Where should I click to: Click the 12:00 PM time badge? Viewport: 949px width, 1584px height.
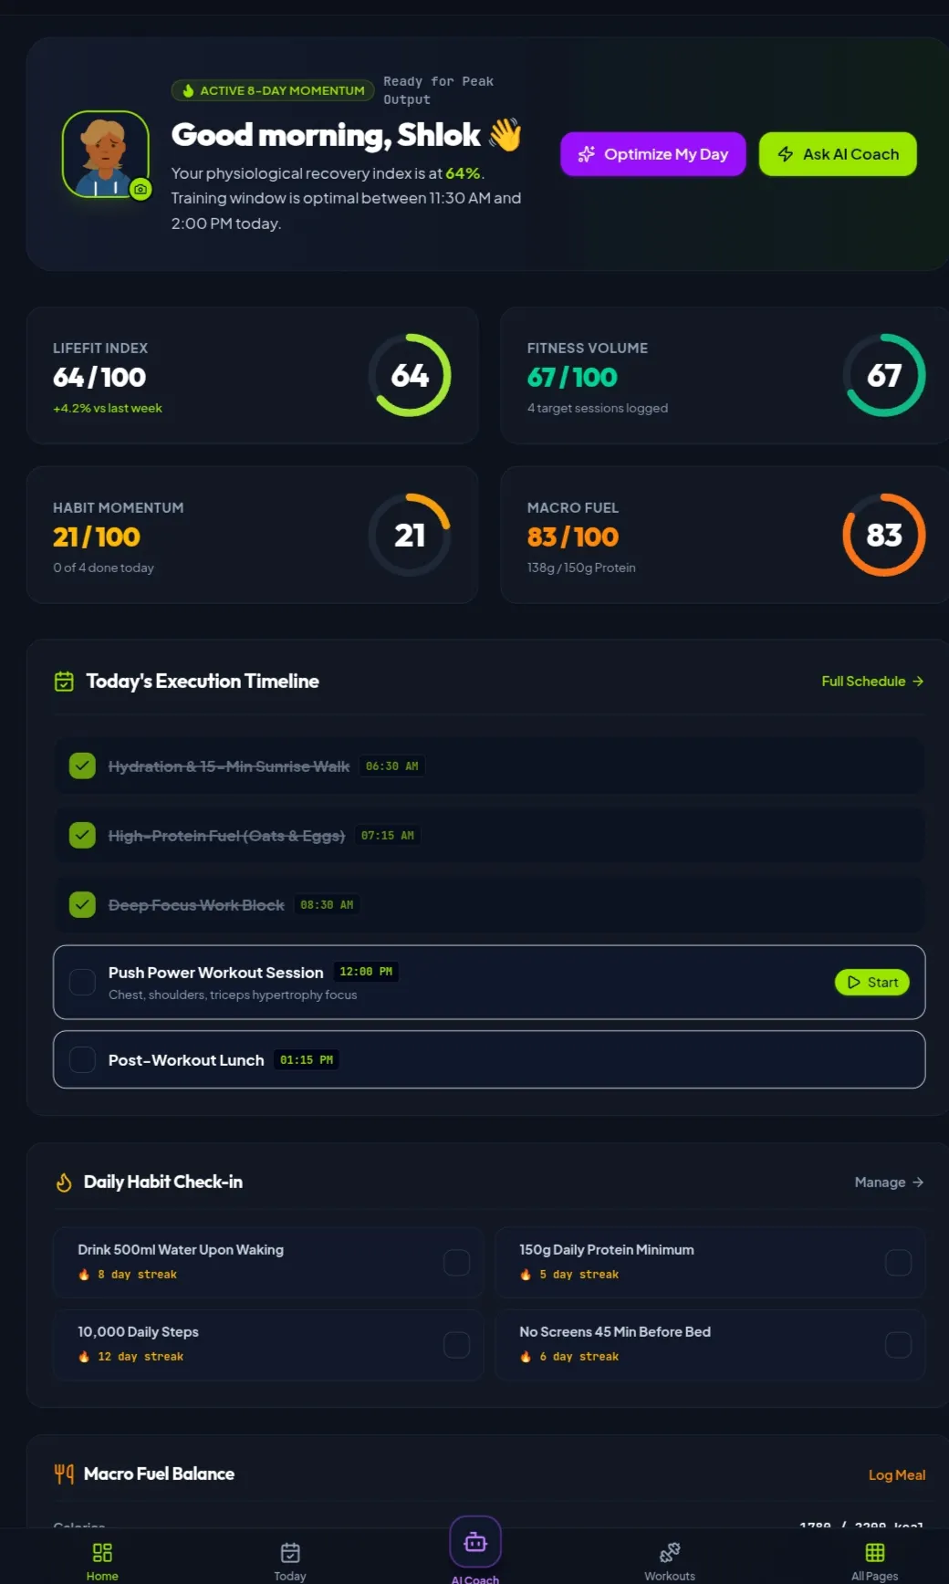[x=366, y=972]
